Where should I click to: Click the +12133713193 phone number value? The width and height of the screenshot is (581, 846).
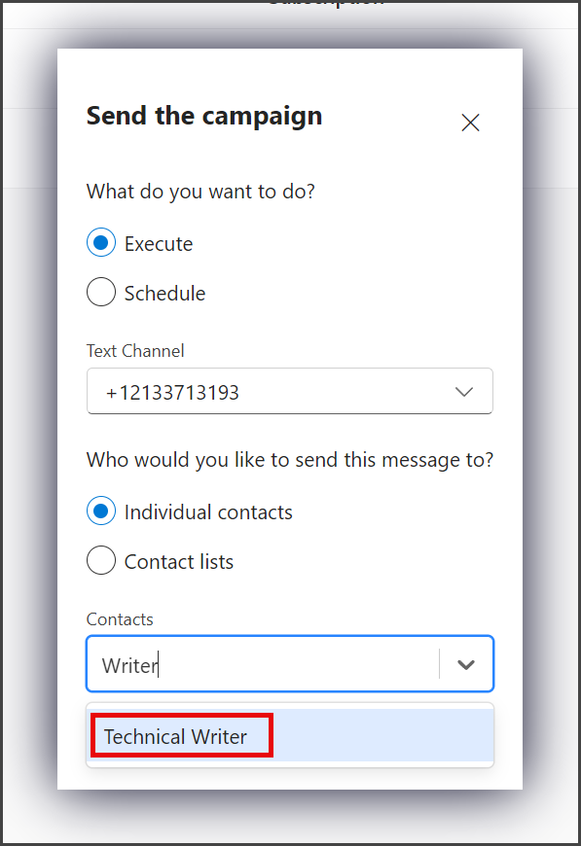pyautogui.click(x=172, y=392)
